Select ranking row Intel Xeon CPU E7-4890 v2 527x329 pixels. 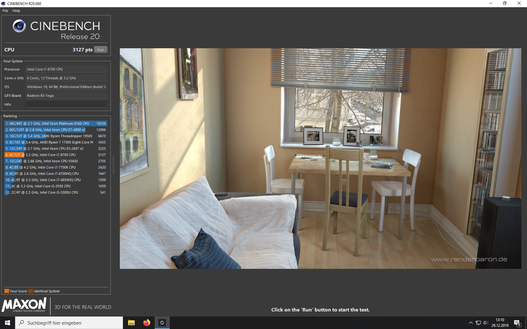point(56,130)
